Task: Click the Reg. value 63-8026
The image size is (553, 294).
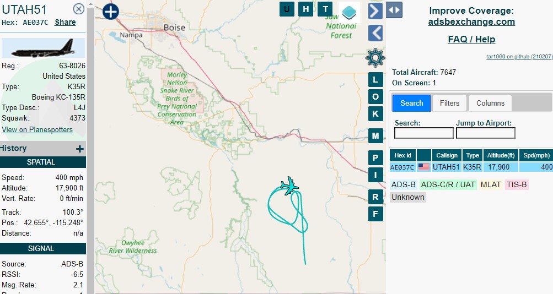Action: click(x=72, y=66)
